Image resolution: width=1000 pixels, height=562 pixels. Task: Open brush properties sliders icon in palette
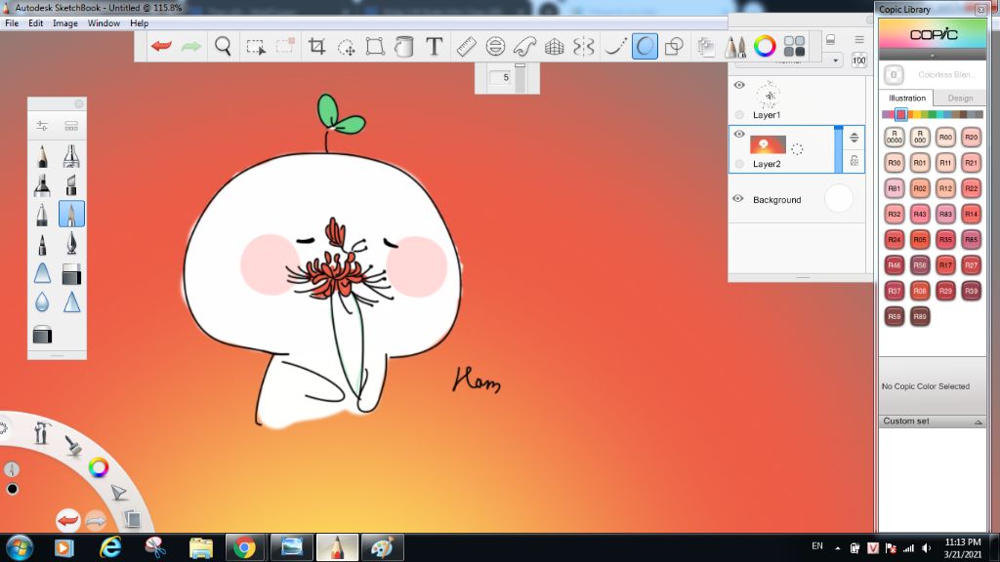coord(42,126)
